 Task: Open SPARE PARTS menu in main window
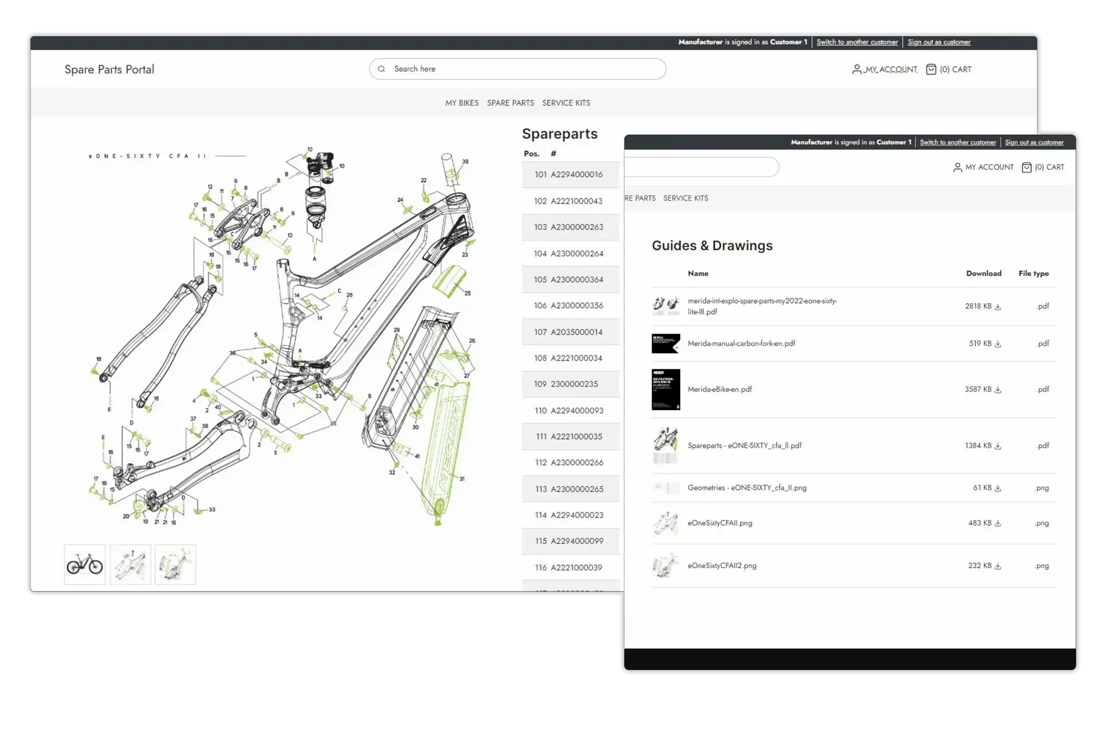click(x=510, y=103)
